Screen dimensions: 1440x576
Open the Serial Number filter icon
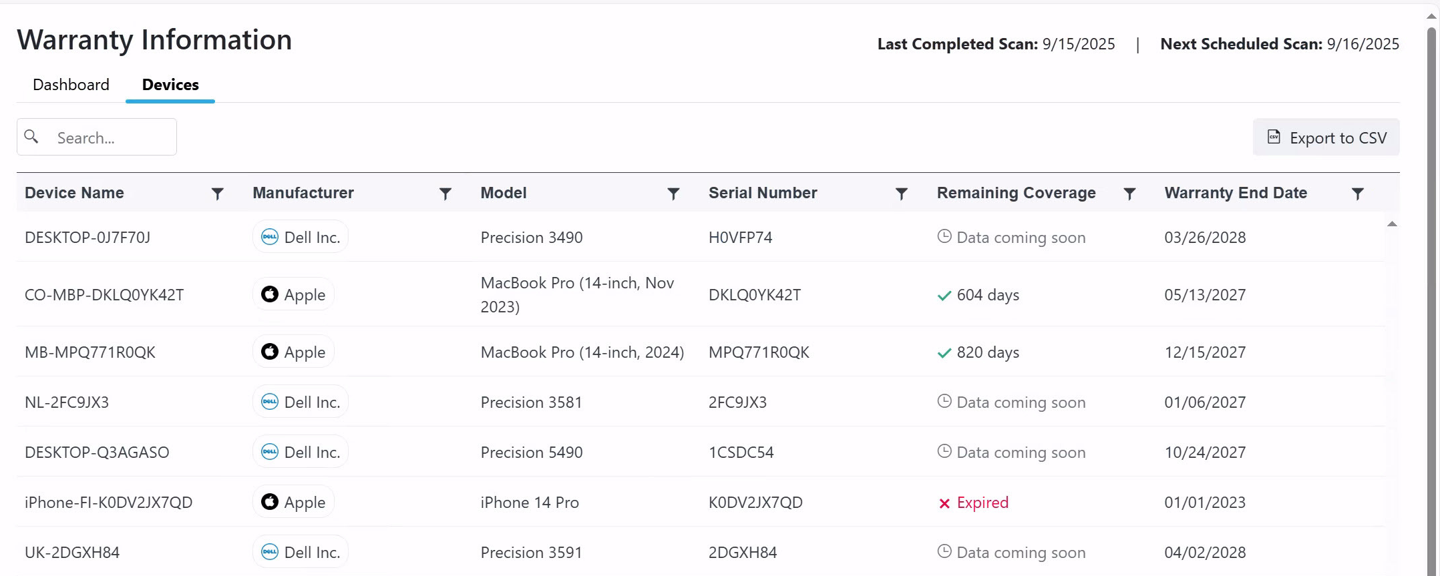[x=901, y=194]
